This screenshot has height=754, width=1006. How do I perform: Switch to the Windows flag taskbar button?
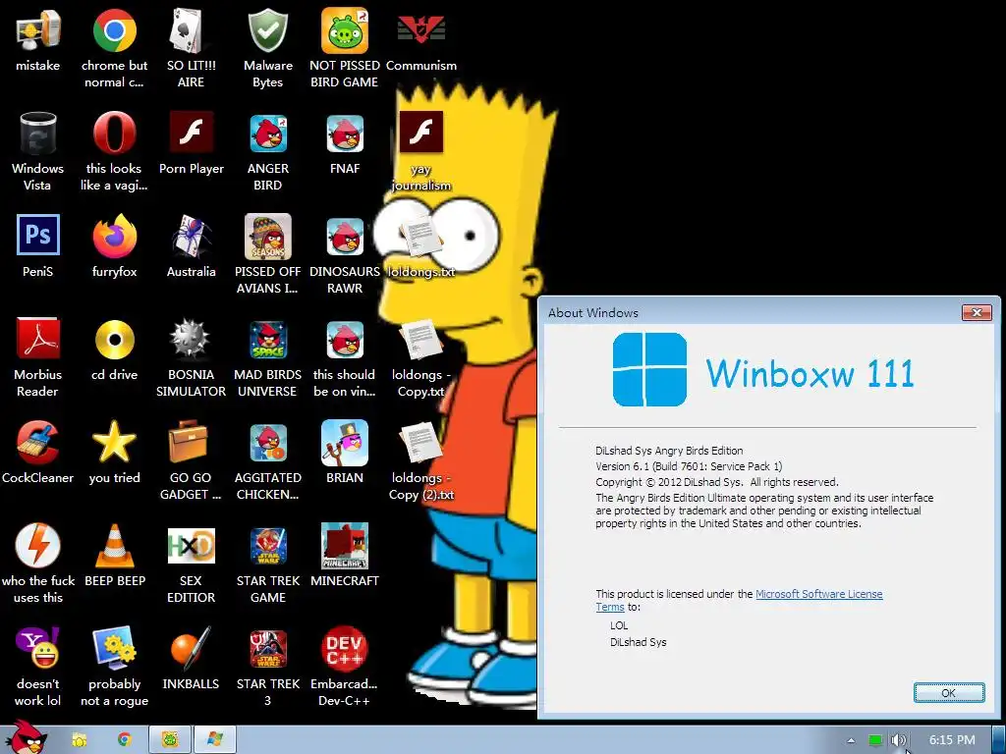coord(215,740)
